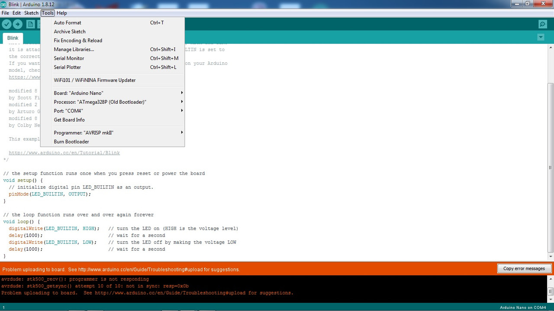Open the Help menu
The width and height of the screenshot is (554, 311).
point(61,13)
